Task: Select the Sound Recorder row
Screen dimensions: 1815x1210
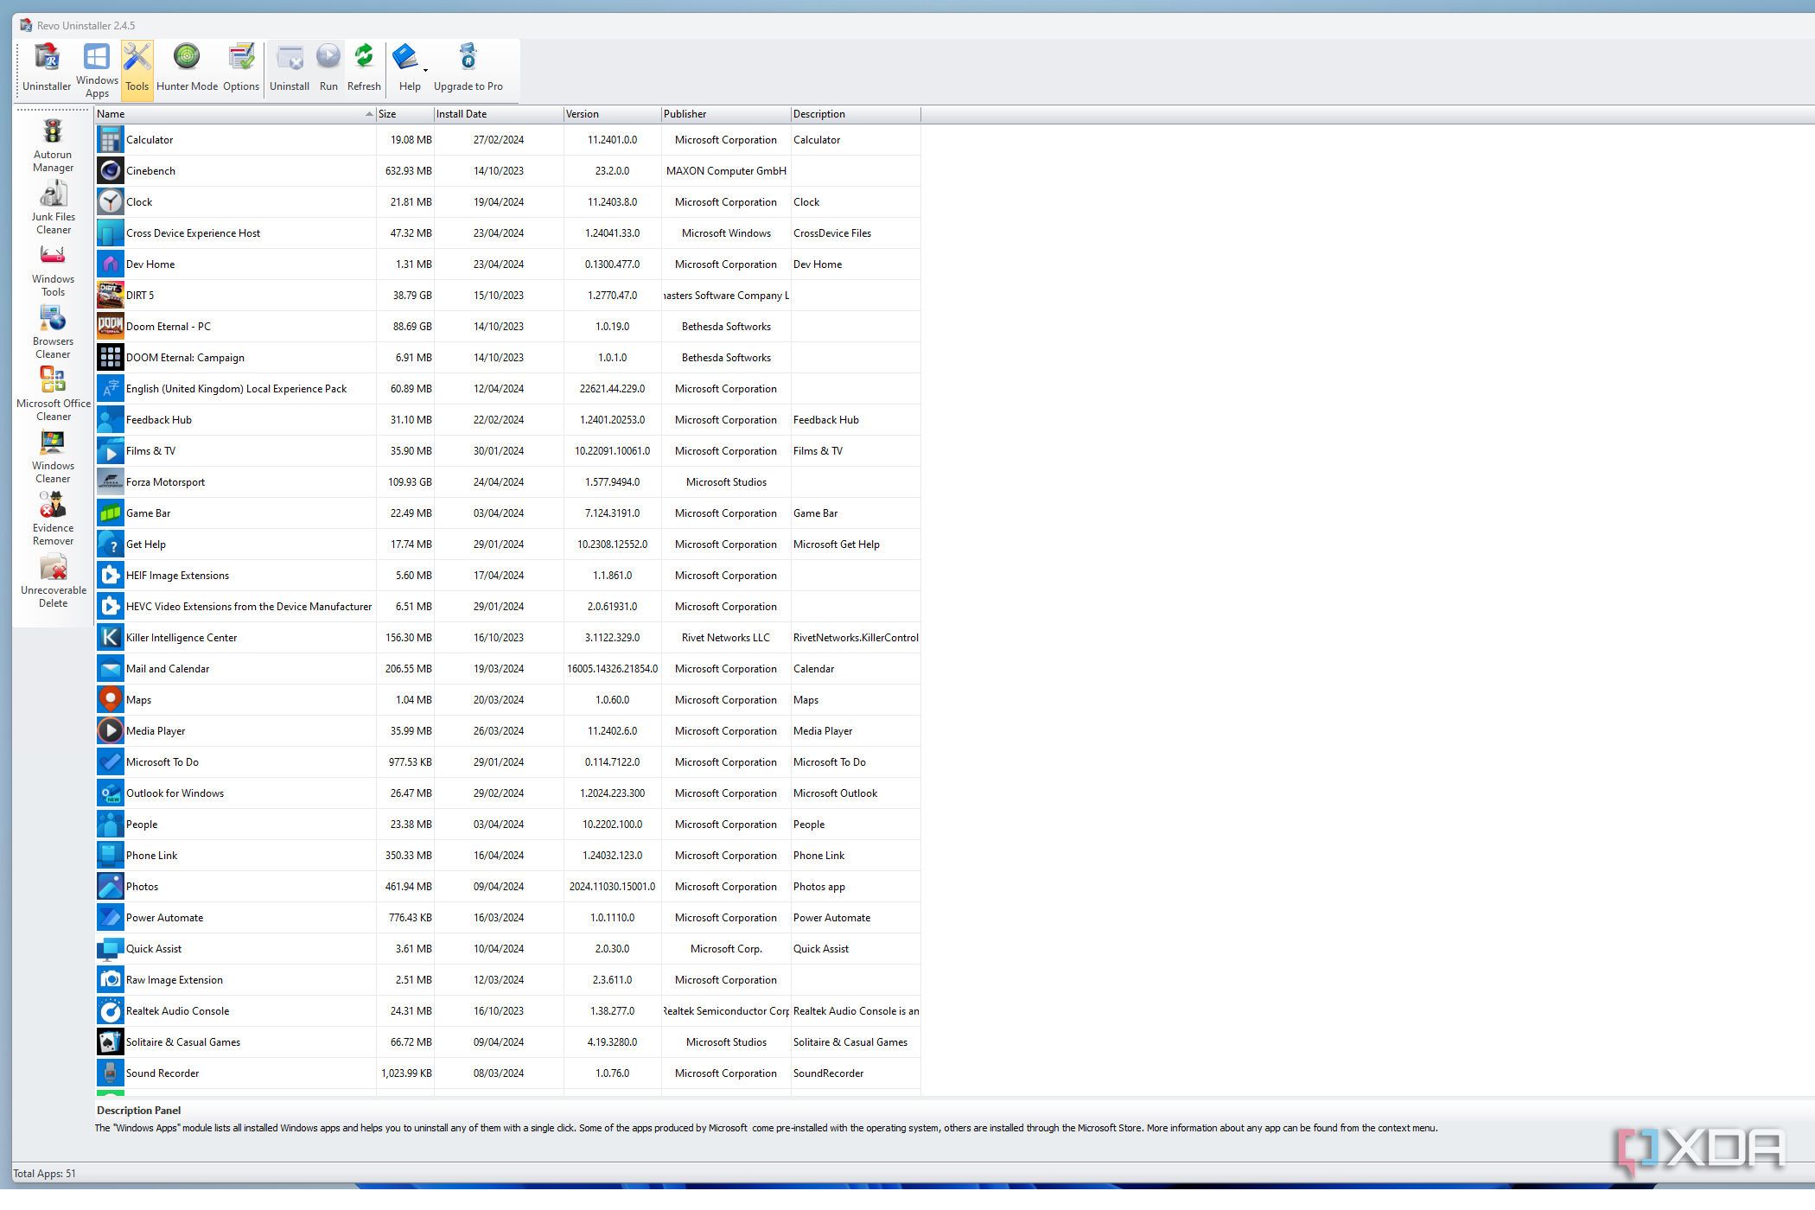Action: [x=507, y=1073]
